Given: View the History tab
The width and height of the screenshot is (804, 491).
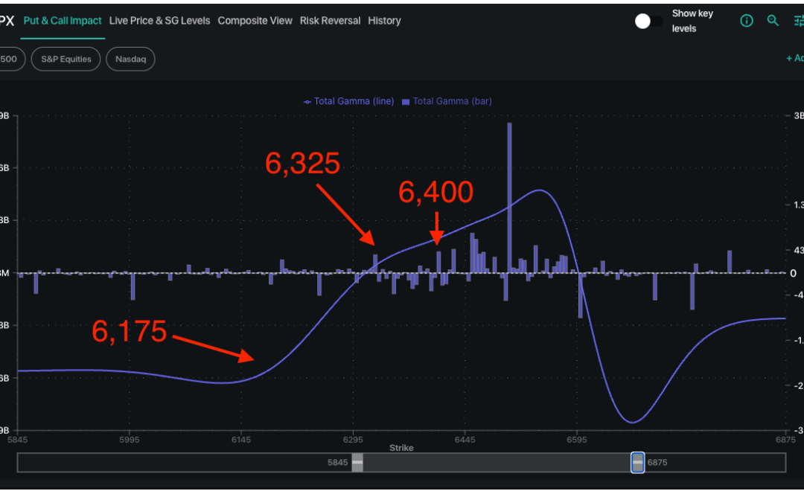Looking at the screenshot, I should (384, 21).
